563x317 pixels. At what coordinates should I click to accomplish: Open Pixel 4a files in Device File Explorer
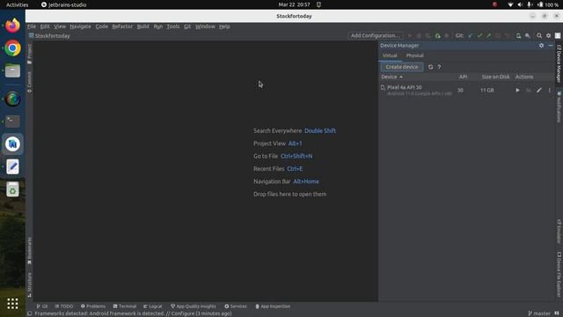(529, 90)
